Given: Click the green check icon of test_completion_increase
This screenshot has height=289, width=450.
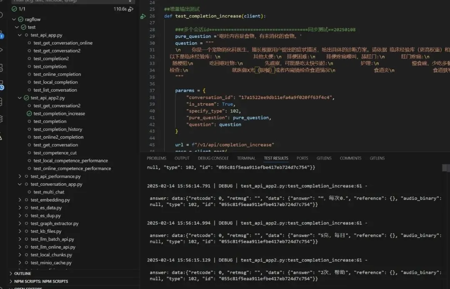Looking at the screenshot, I should pos(29,114).
